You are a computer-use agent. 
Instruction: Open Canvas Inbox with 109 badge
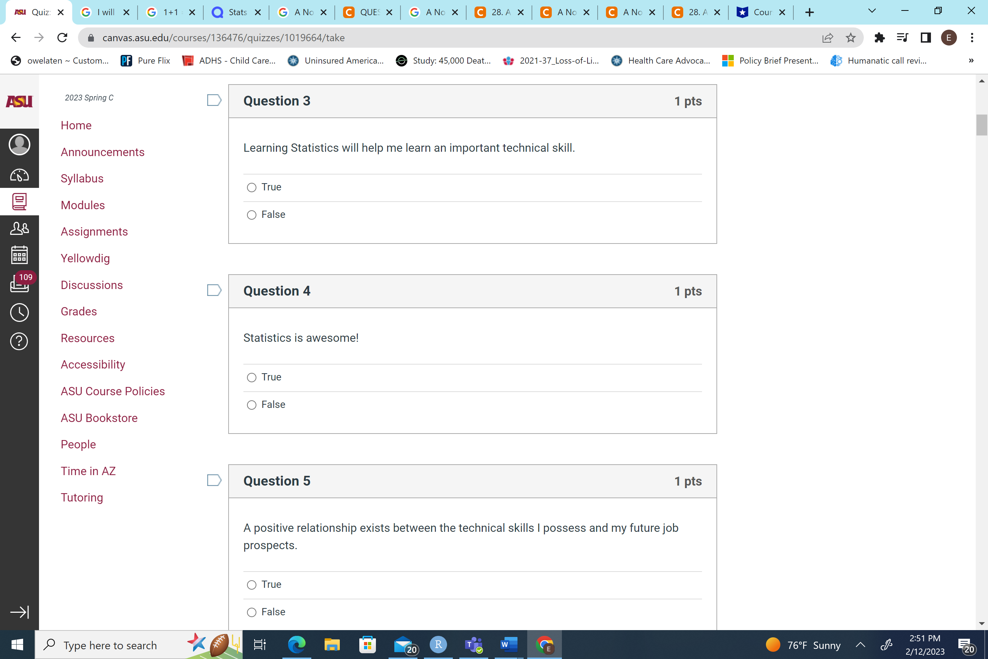tap(19, 284)
